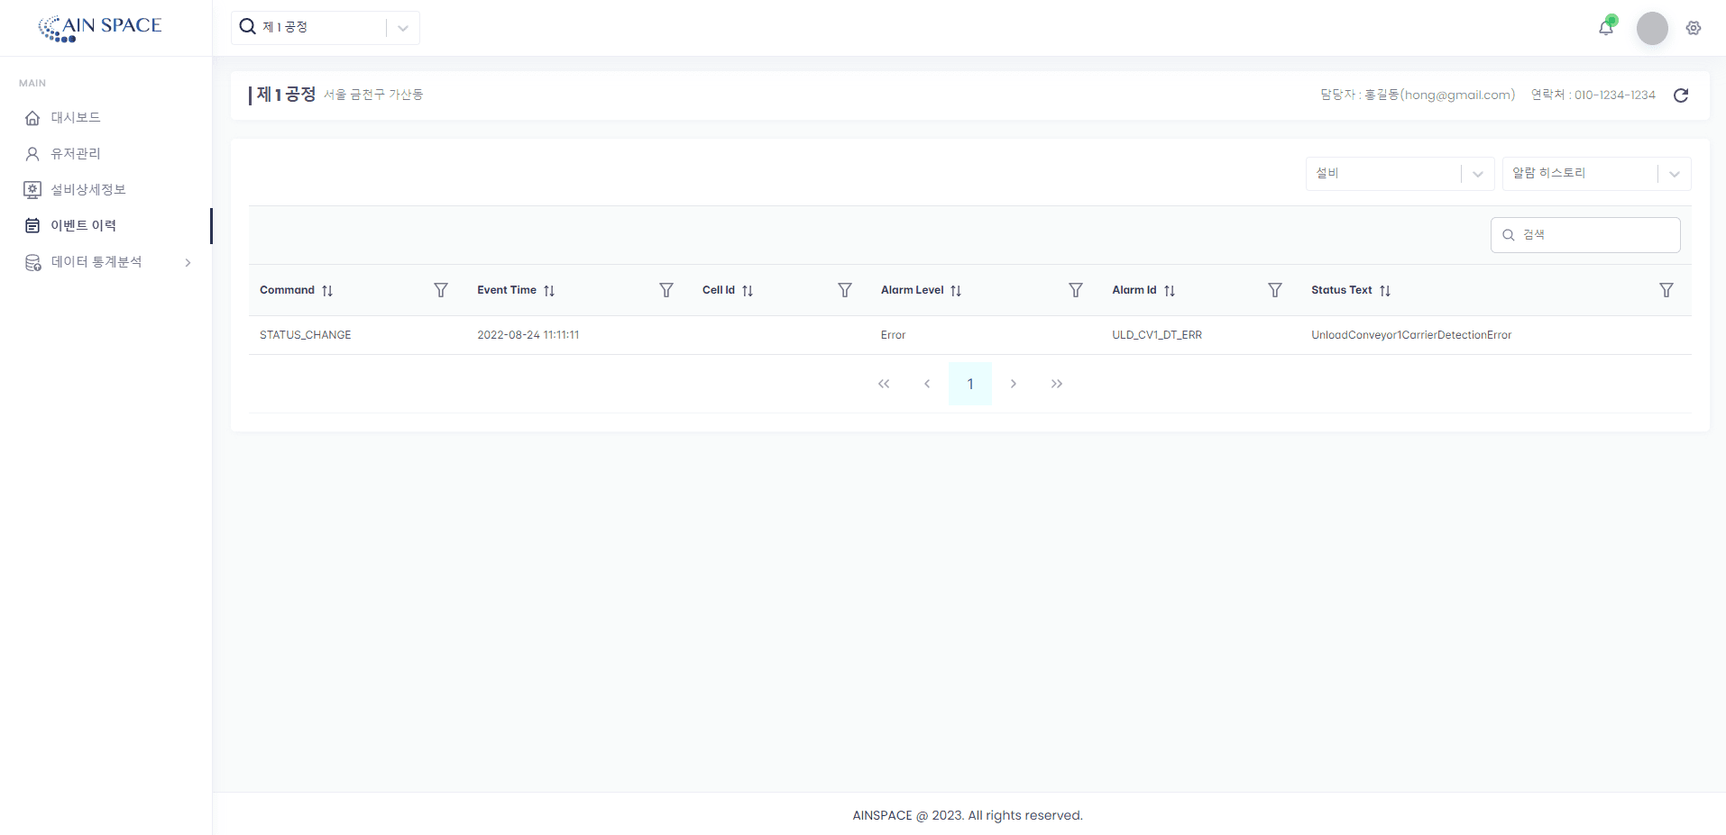Screen dimensions: 1726x835
Task: Open 유저관리 in the sidebar
Action: (x=76, y=154)
